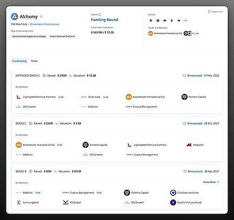Screen dimensions: 234x220
Task: Open the Series C announcement link icon
Action: click(185, 123)
